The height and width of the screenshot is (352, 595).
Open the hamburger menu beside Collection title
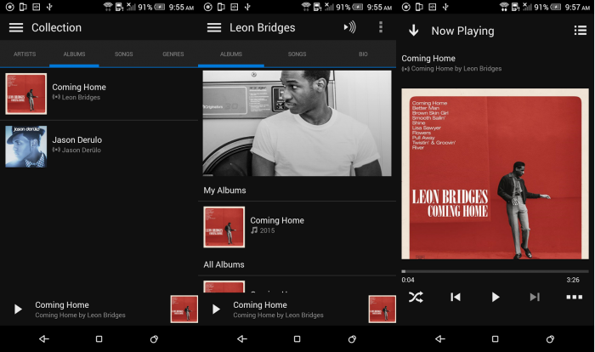click(16, 27)
